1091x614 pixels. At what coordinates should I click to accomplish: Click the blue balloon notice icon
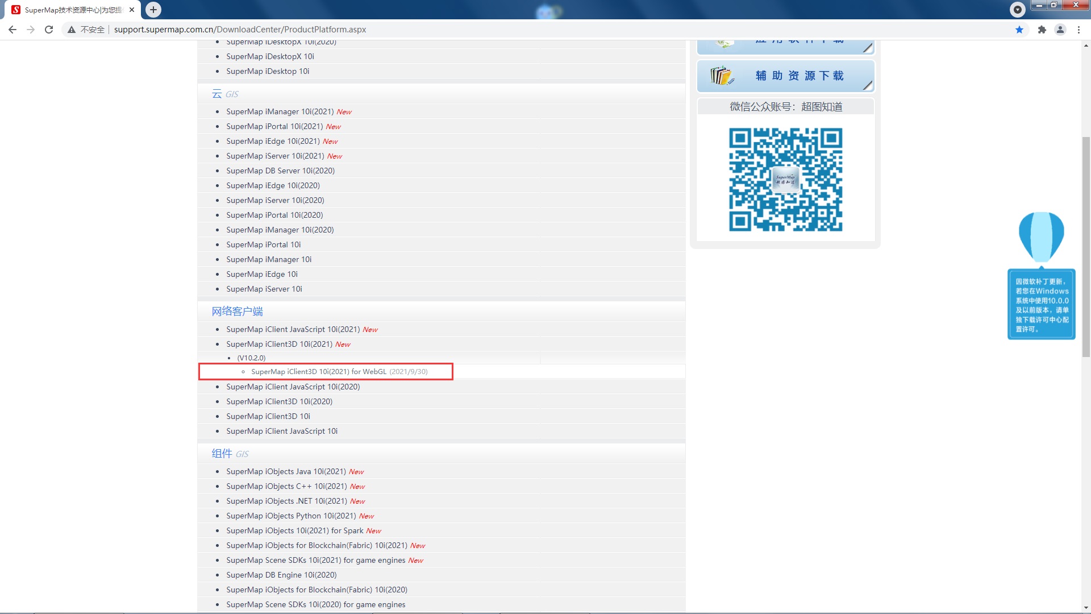[x=1041, y=238]
